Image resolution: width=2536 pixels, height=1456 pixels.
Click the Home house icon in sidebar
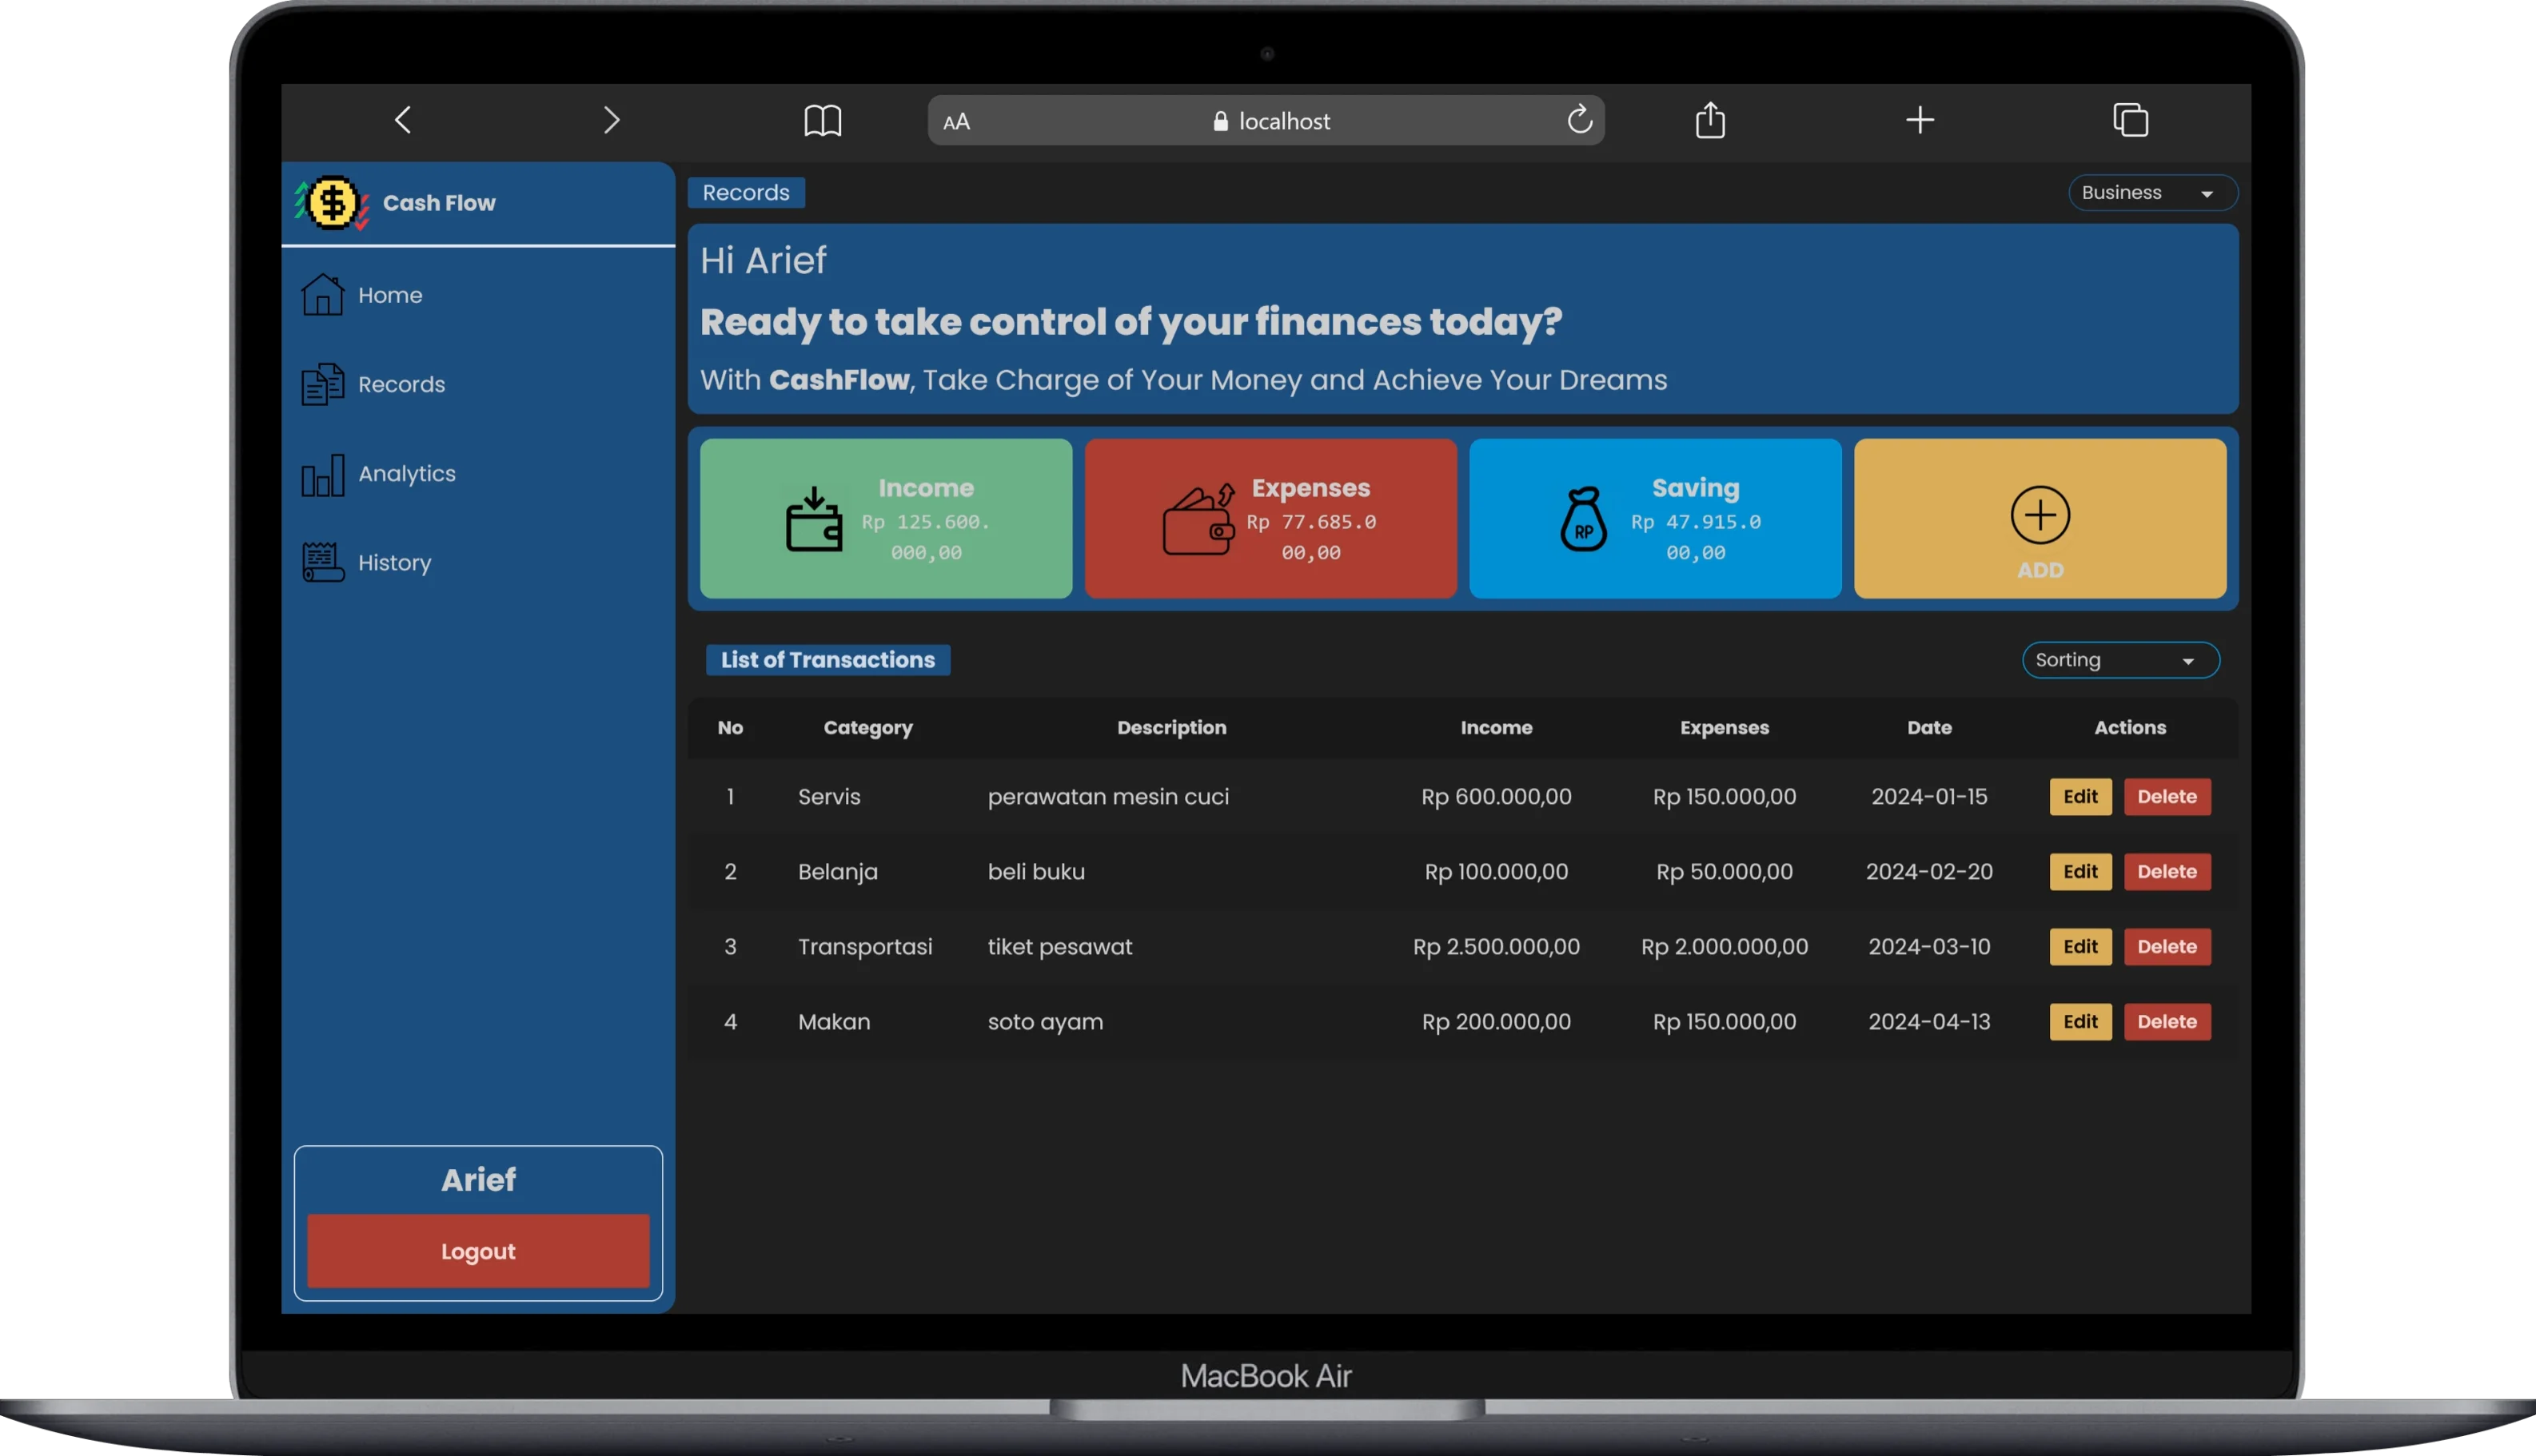pos(322,295)
